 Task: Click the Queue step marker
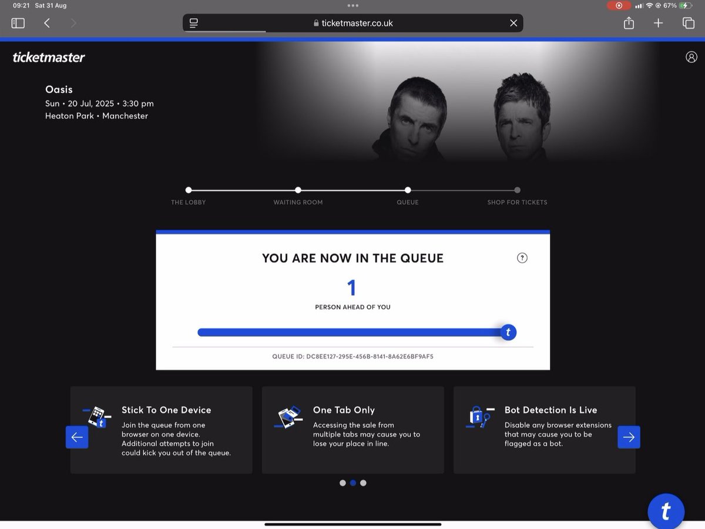pyautogui.click(x=408, y=190)
